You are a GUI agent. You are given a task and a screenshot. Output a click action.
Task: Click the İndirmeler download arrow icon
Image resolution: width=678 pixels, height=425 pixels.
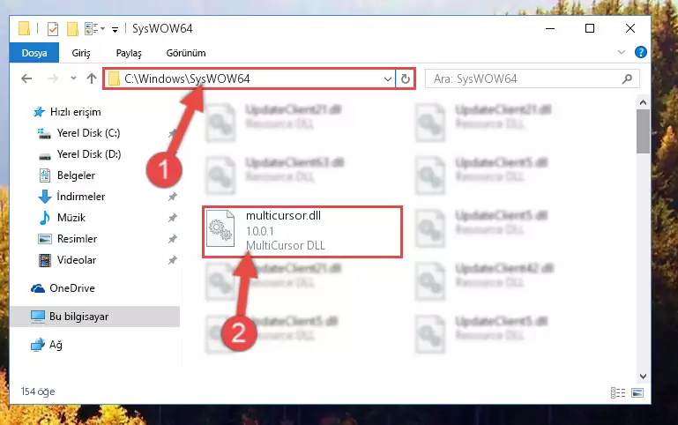(45, 197)
